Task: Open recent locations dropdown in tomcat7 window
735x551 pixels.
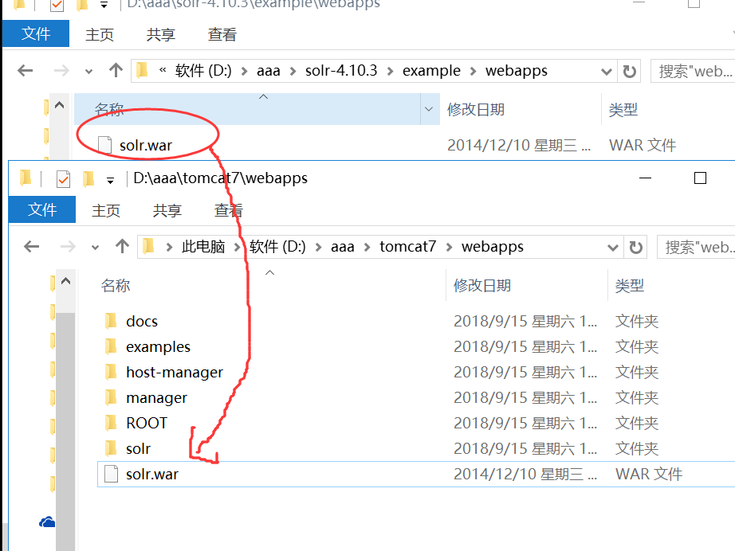Action: pyautogui.click(x=96, y=248)
